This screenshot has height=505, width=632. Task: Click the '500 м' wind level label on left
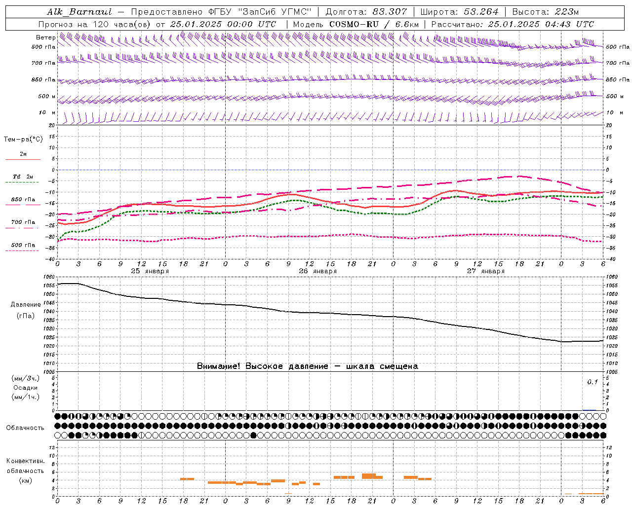click(x=47, y=96)
